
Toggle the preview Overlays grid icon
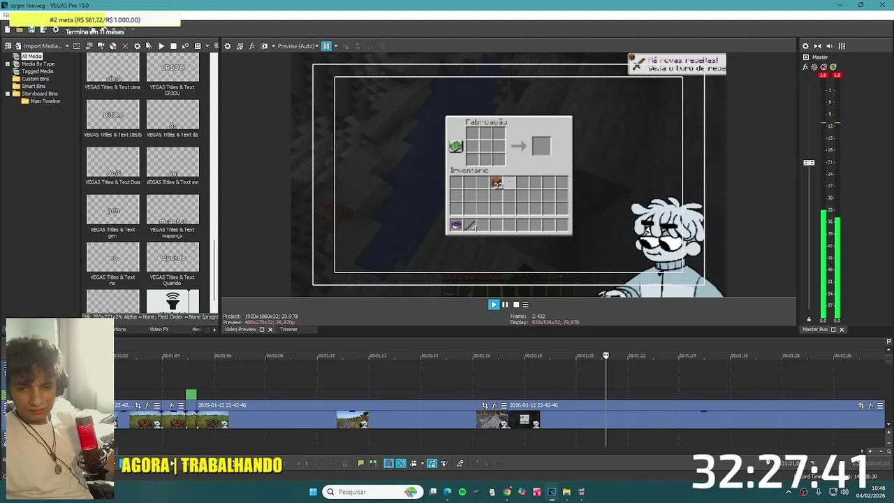pyautogui.click(x=326, y=46)
